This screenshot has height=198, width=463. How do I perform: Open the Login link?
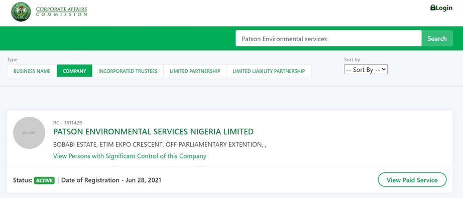(441, 8)
